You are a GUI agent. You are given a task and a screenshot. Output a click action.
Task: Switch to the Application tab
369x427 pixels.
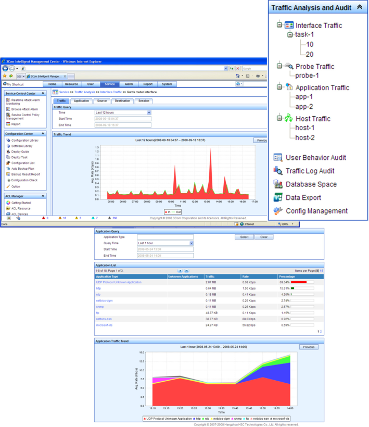point(81,101)
